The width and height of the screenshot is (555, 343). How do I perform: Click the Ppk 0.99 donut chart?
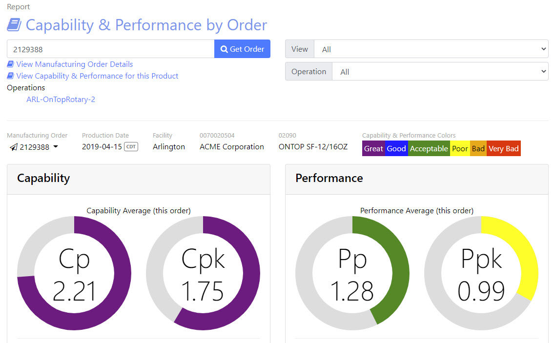pos(481,273)
